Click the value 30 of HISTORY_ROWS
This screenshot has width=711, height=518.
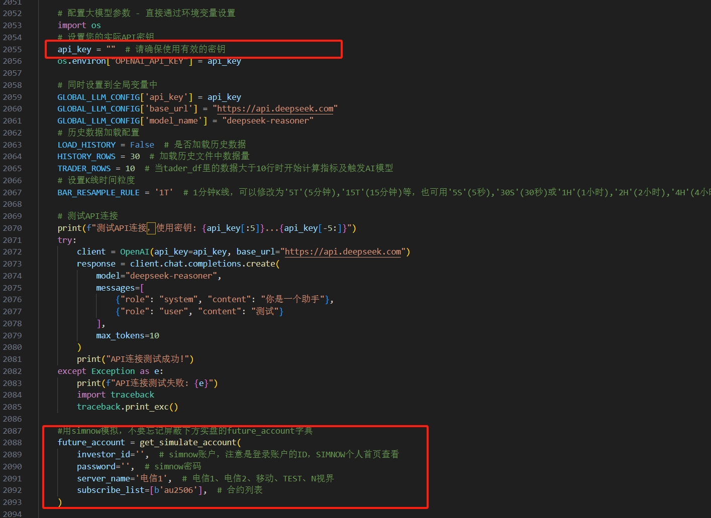(x=135, y=157)
